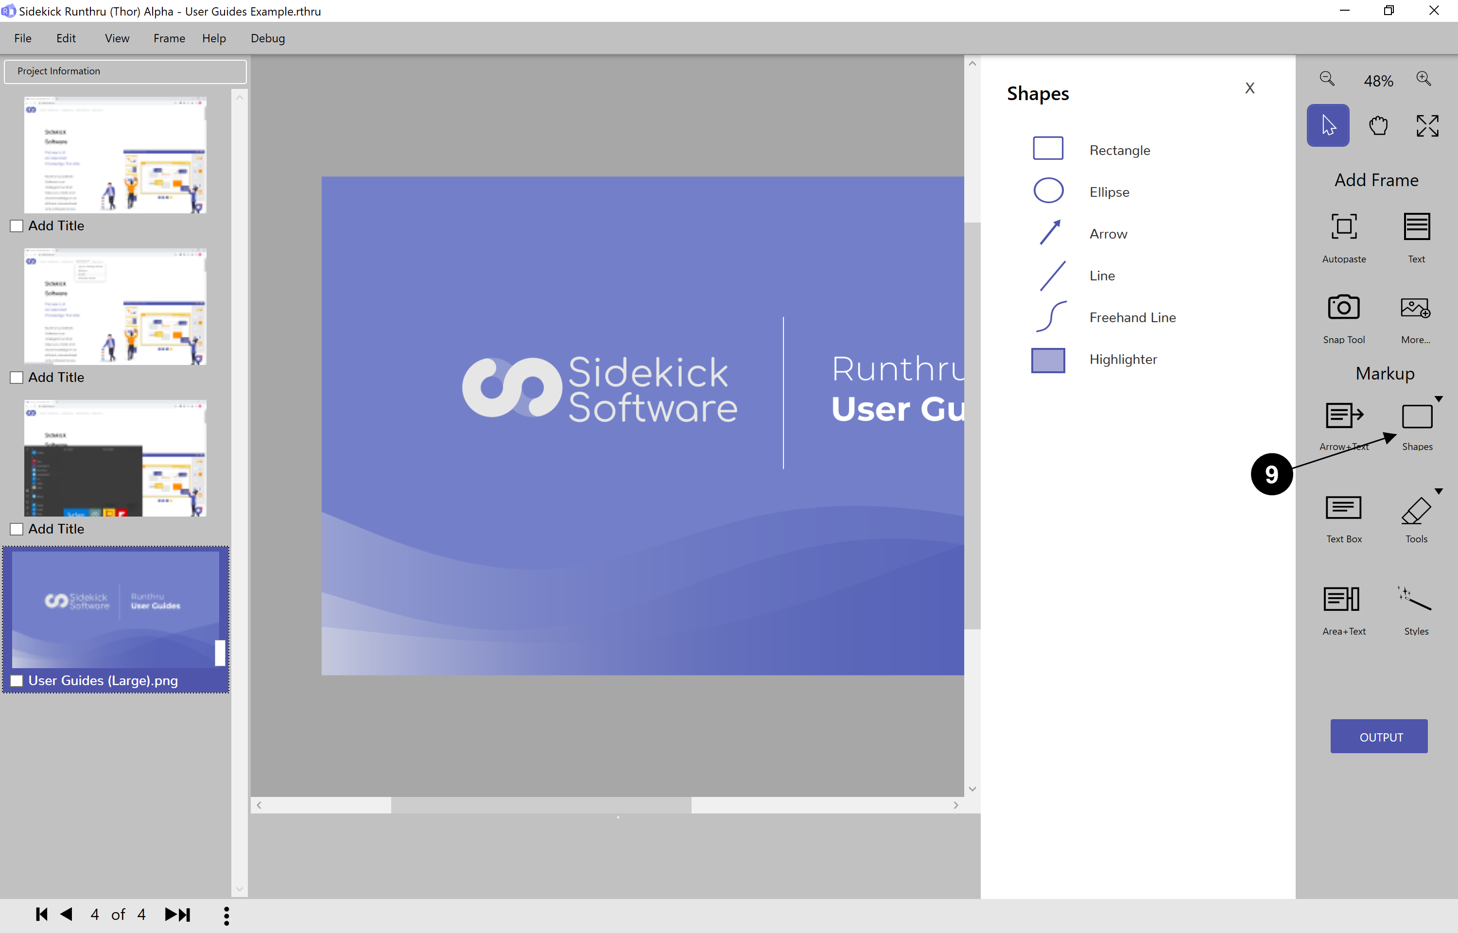Image resolution: width=1458 pixels, height=933 pixels.
Task: Open the File menu
Action: 22,38
